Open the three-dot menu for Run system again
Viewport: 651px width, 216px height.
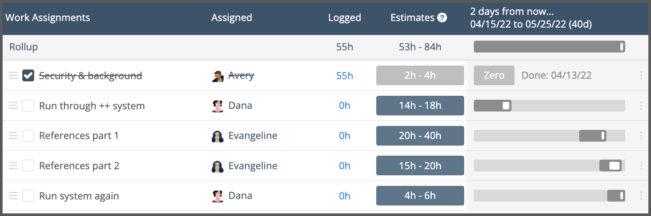[x=641, y=196]
